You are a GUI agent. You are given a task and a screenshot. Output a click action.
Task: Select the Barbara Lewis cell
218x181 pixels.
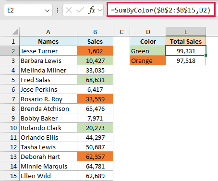point(48,60)
